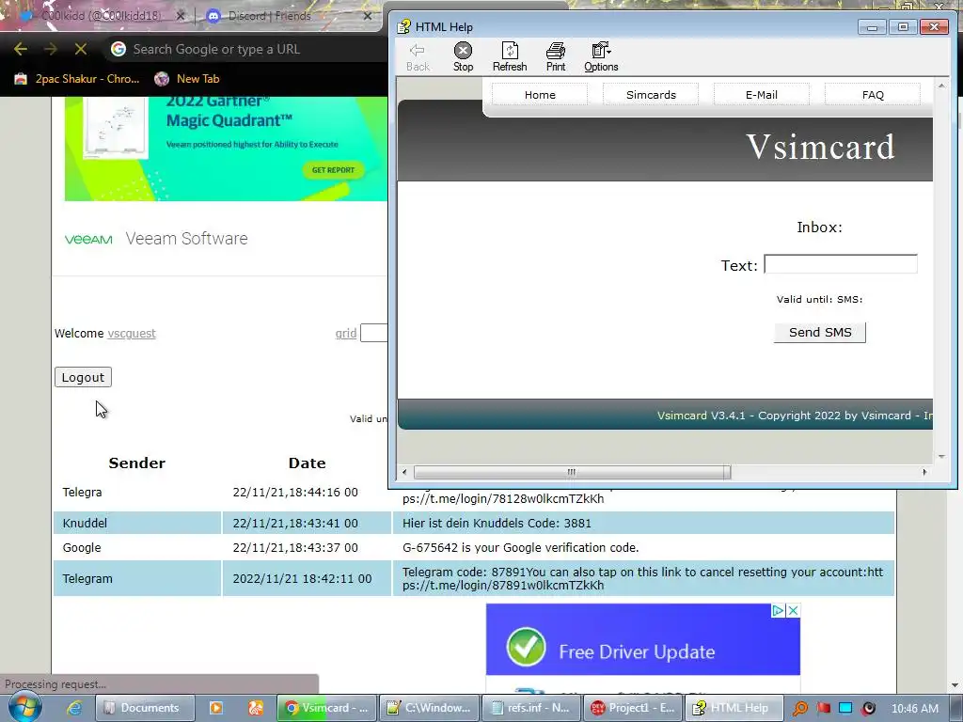The height and width of the screenshot is (722, 963).
Task: Switch to the C00lkidd browser tab
Action: point(98,16)
